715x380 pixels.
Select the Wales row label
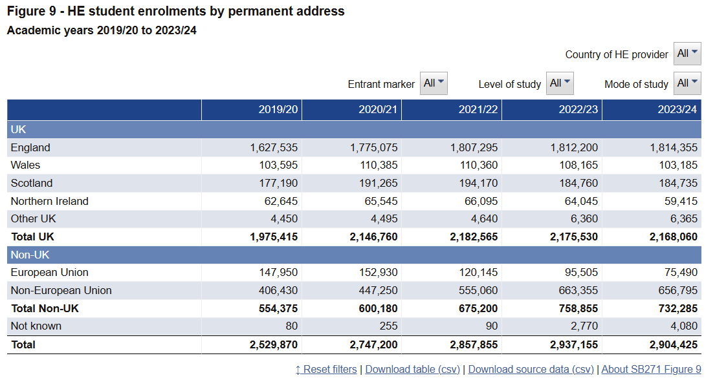pos(25,165)
